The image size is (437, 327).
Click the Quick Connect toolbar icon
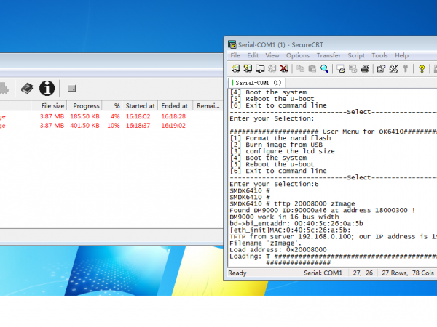[247, 69]
